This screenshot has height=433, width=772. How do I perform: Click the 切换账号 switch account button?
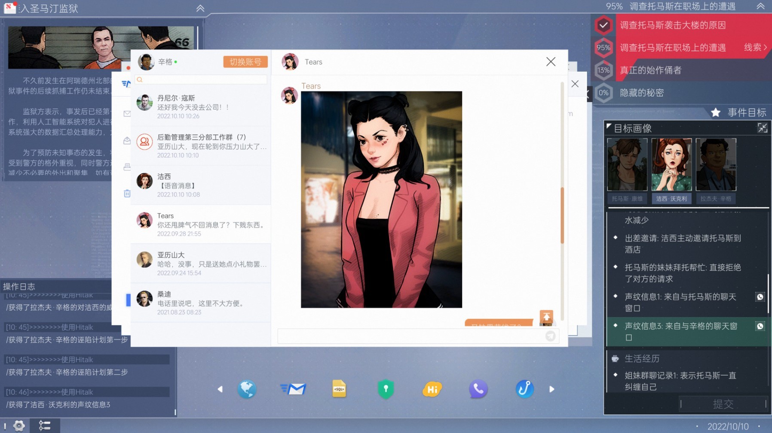click(245, 62)
